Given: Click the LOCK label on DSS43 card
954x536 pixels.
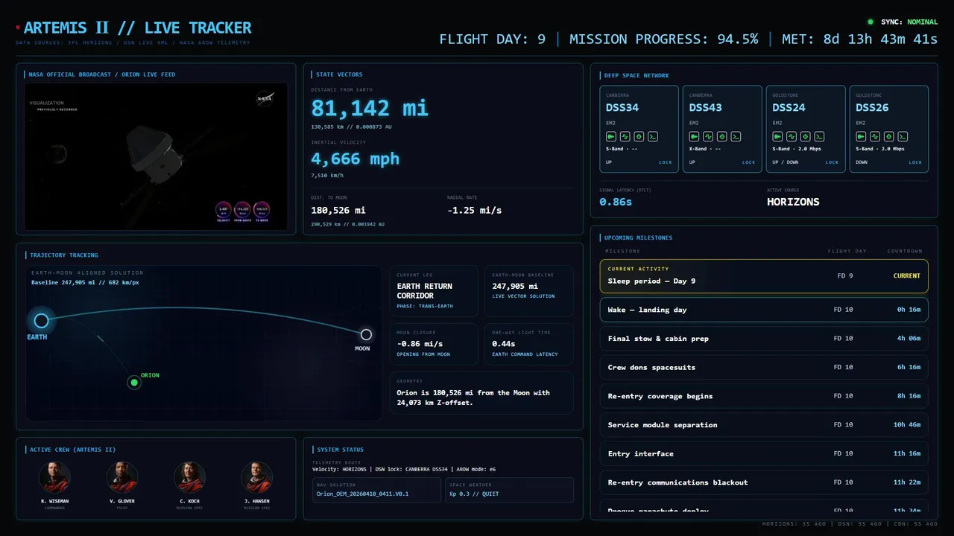Looking at the screenshot, I should tap(748, 162).
